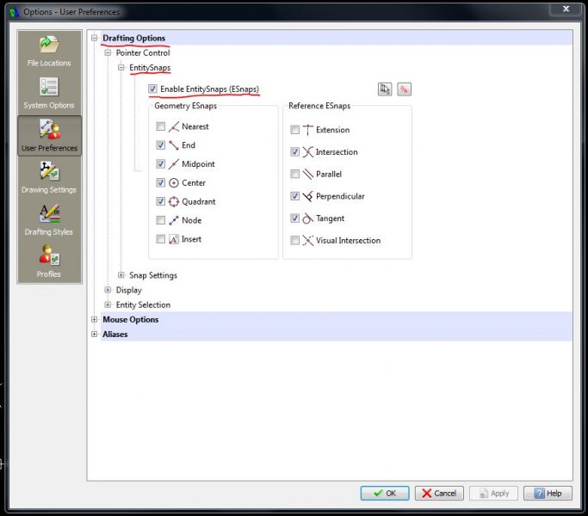This screenshot has height=516, width=588.
Task: Uncheck the End ESnap checkbox
Action: click(x=160, y=145)
